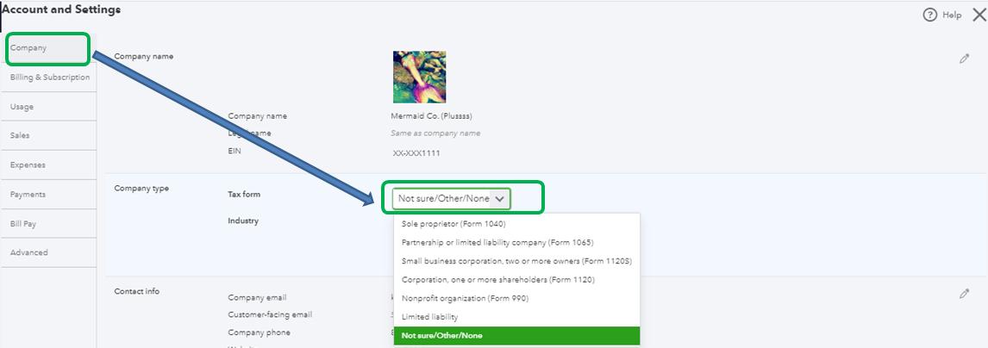Select the Expenses settings tab
This screenshot has height=348, width=988.
tap(28, 165)
